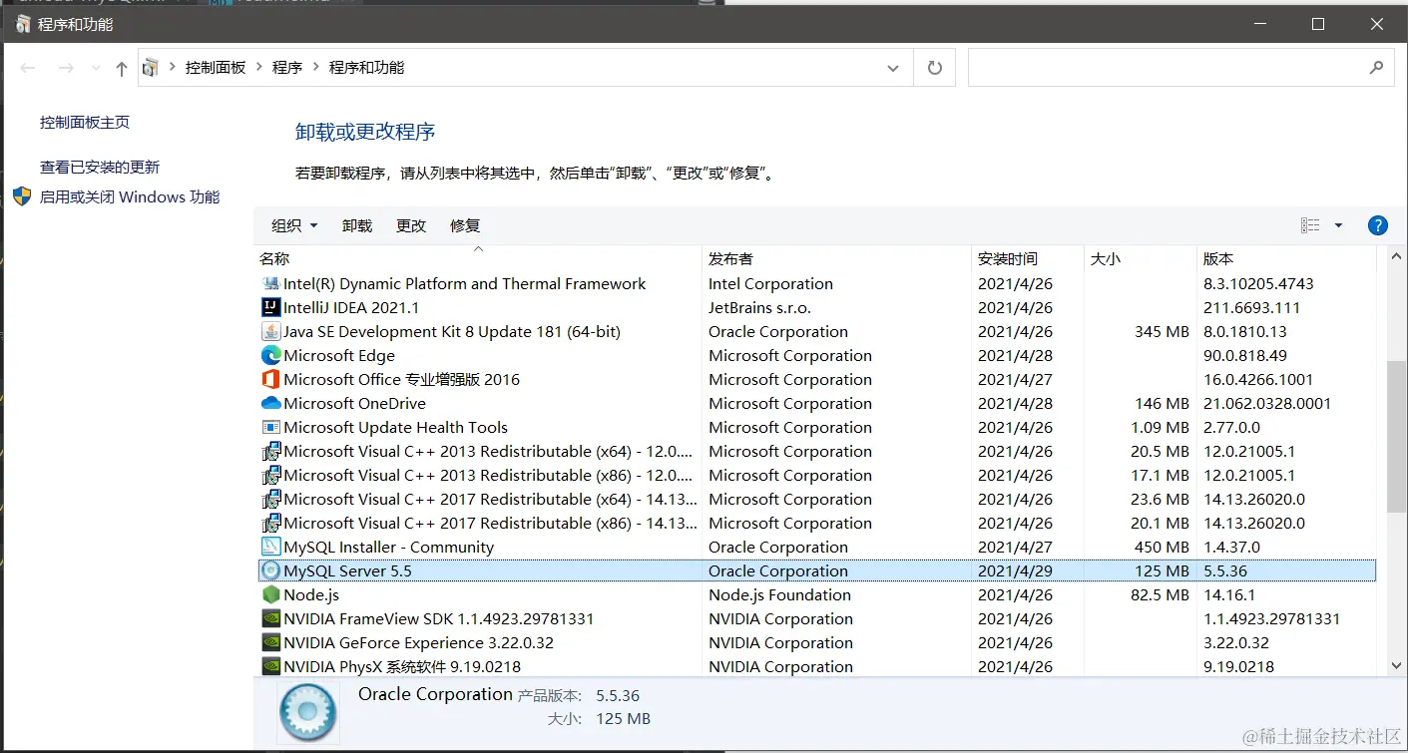Viewport: 1408px width, 753px height.
Task: Click the Visual C++ 2017 (x86) icon
Action: click(x=270, y=523)
